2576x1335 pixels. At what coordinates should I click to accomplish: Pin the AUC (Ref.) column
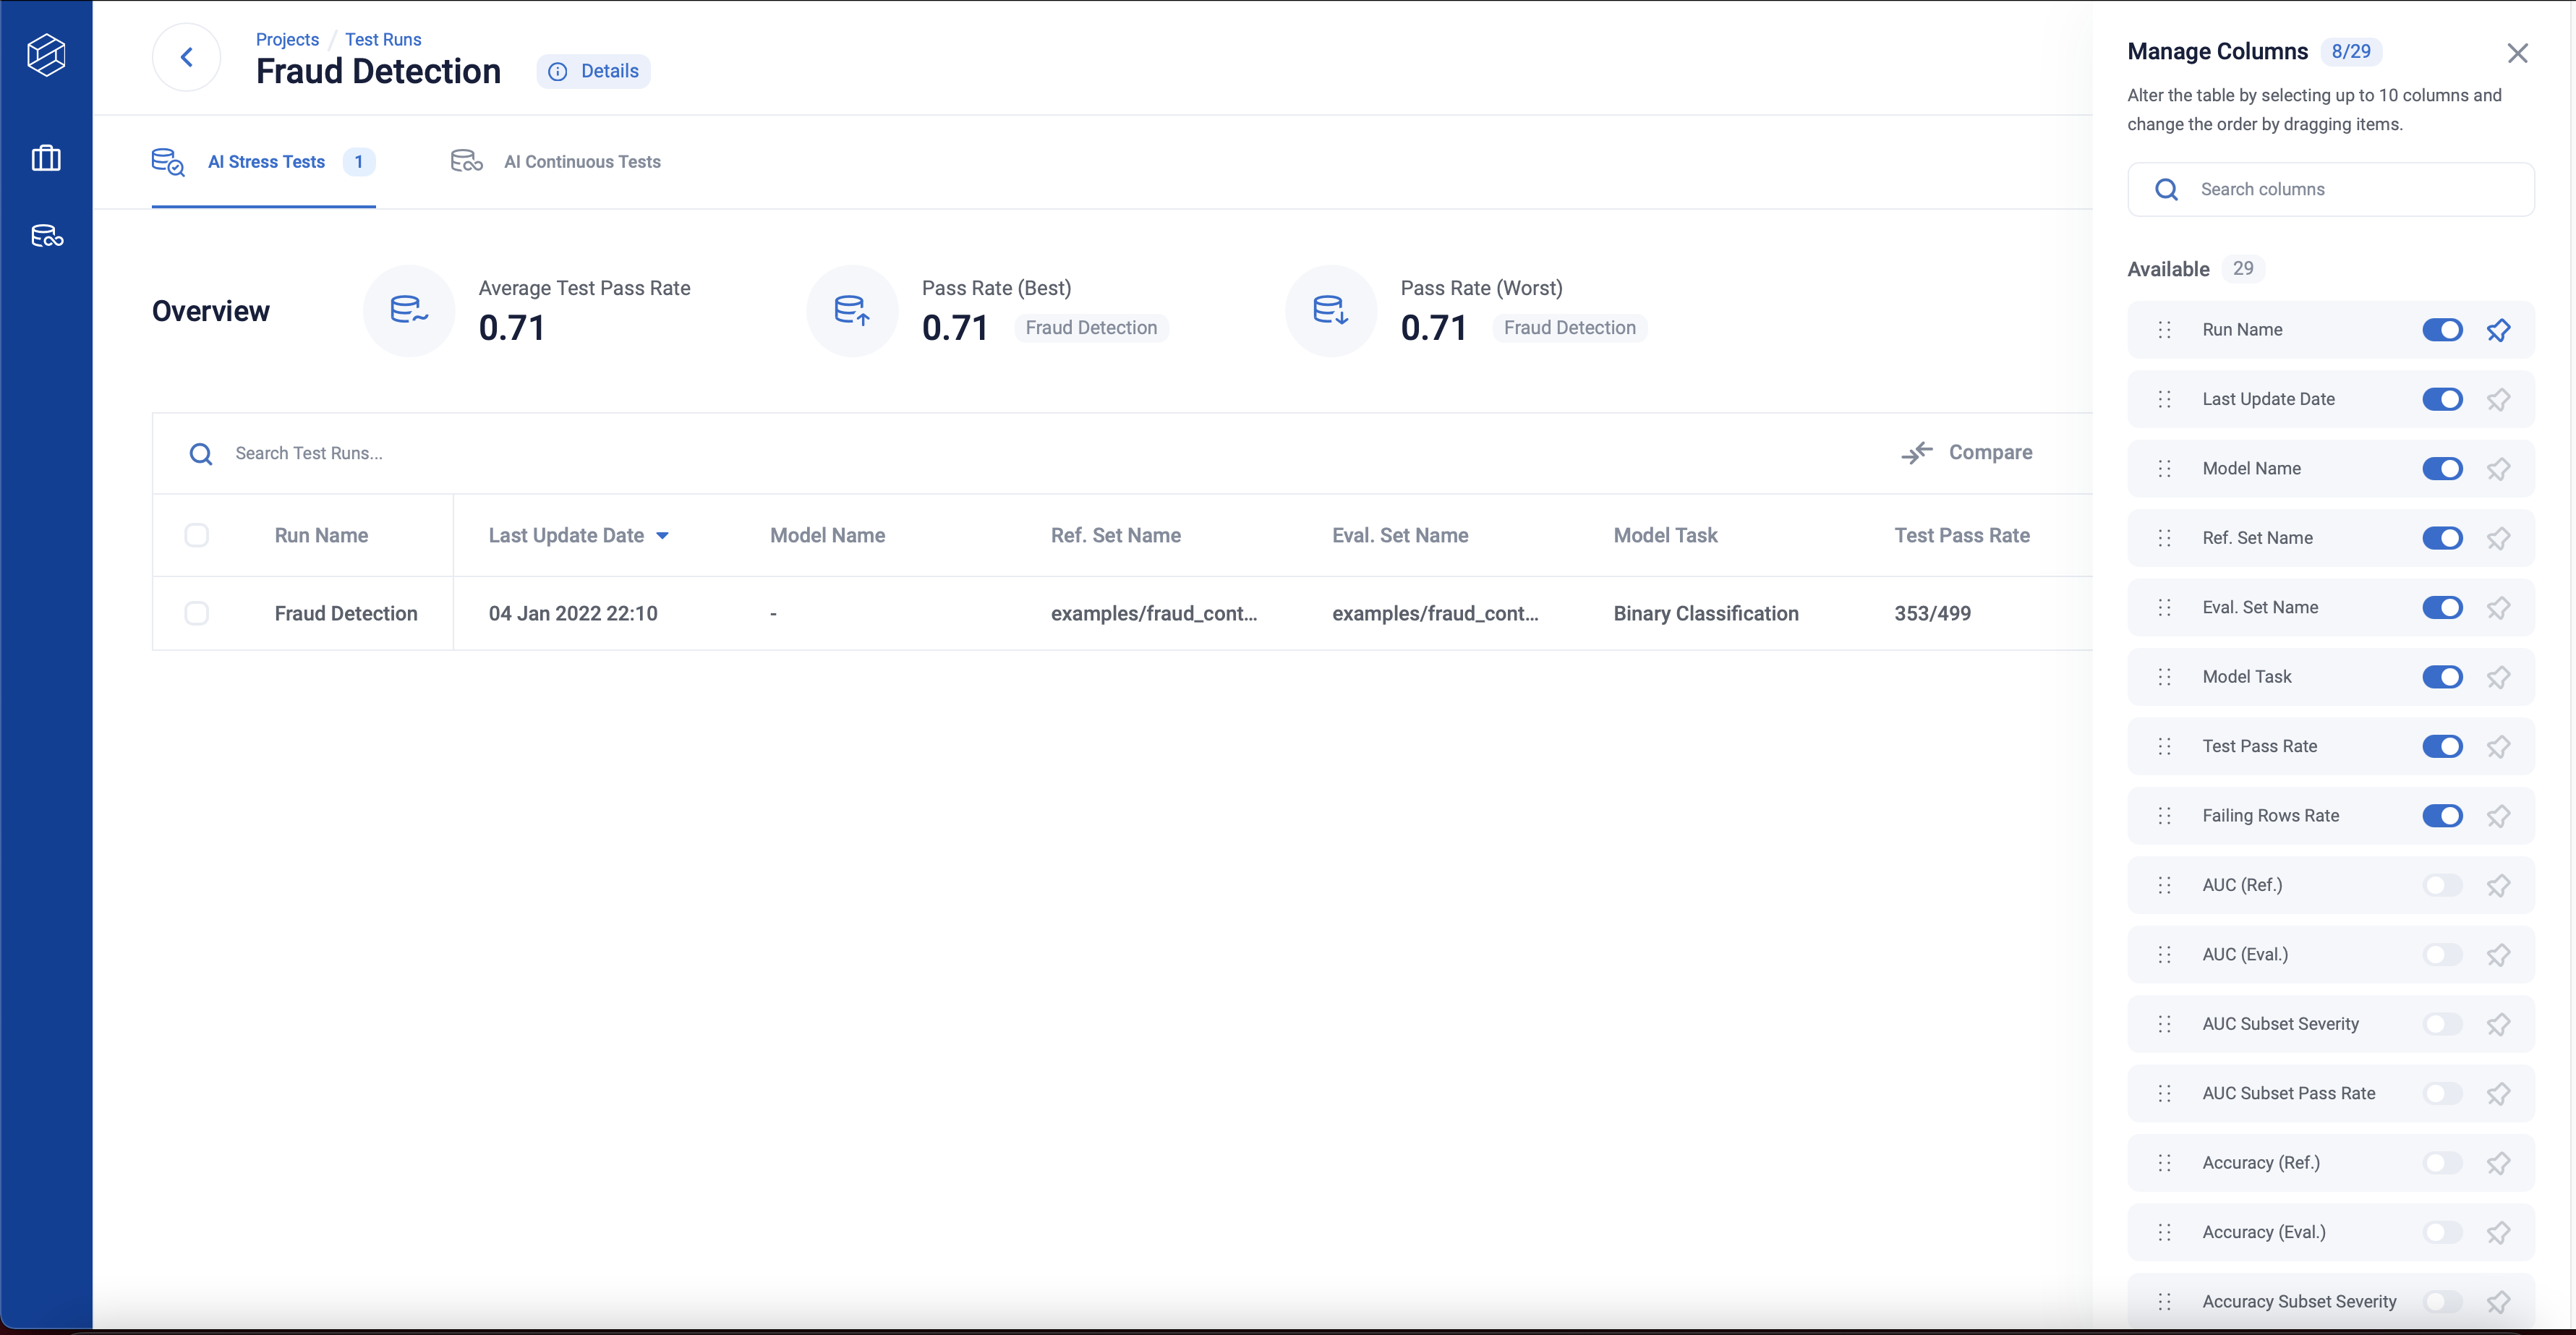click(2498, 886)
